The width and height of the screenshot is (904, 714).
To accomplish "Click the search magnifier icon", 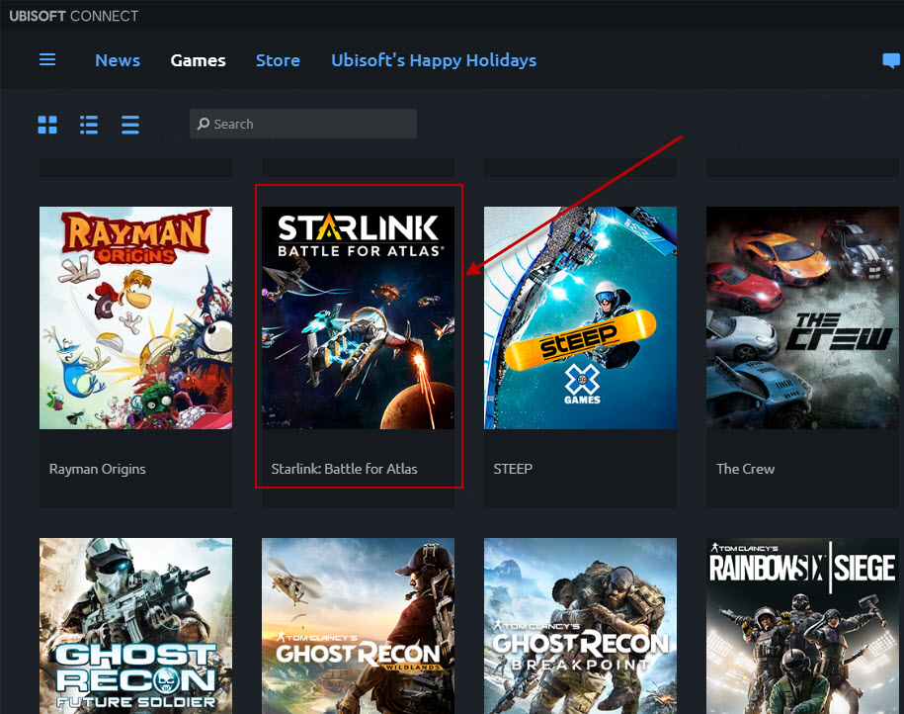I will pos(203,124).
